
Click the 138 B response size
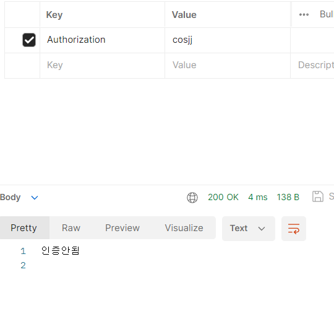288,197
